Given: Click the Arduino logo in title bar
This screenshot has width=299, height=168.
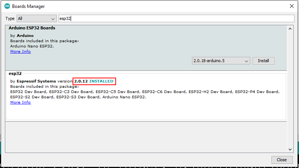Looking at the screenshot, I should [x=7, y=6].
